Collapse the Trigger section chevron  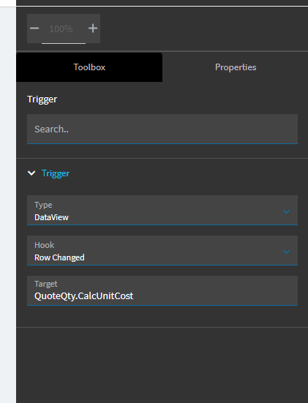31,173
